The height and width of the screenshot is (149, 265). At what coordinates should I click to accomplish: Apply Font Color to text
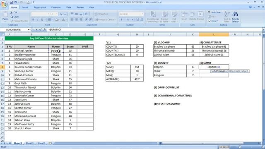coord(63,20)
